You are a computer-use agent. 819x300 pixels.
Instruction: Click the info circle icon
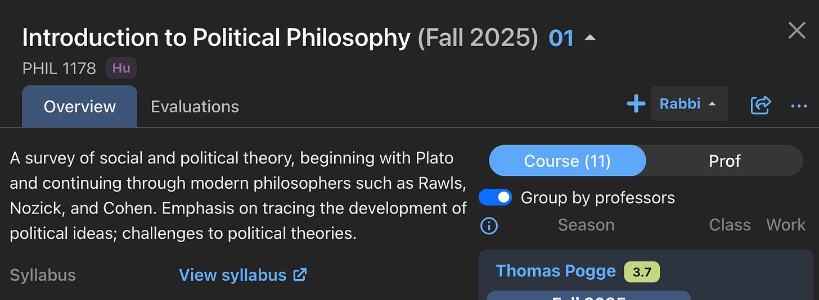click(489, 226)
